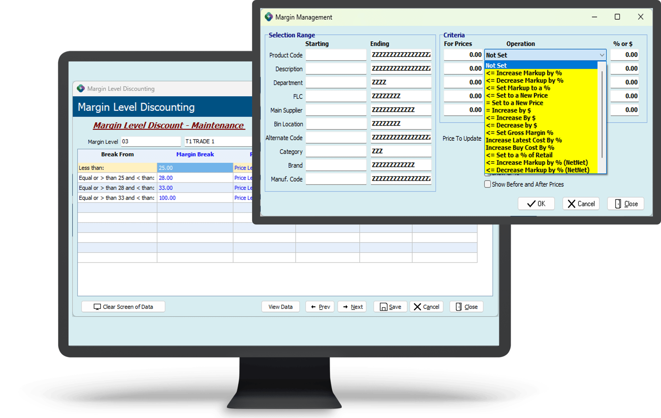Minimize the Margin Management window
The image size is (661, 418).
[x=594, y=17]
